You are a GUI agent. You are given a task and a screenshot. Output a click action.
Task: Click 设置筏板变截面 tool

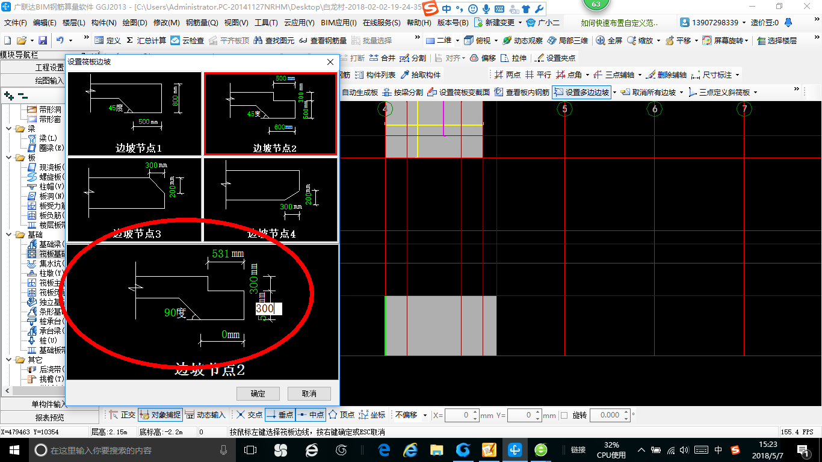(459, 92)
